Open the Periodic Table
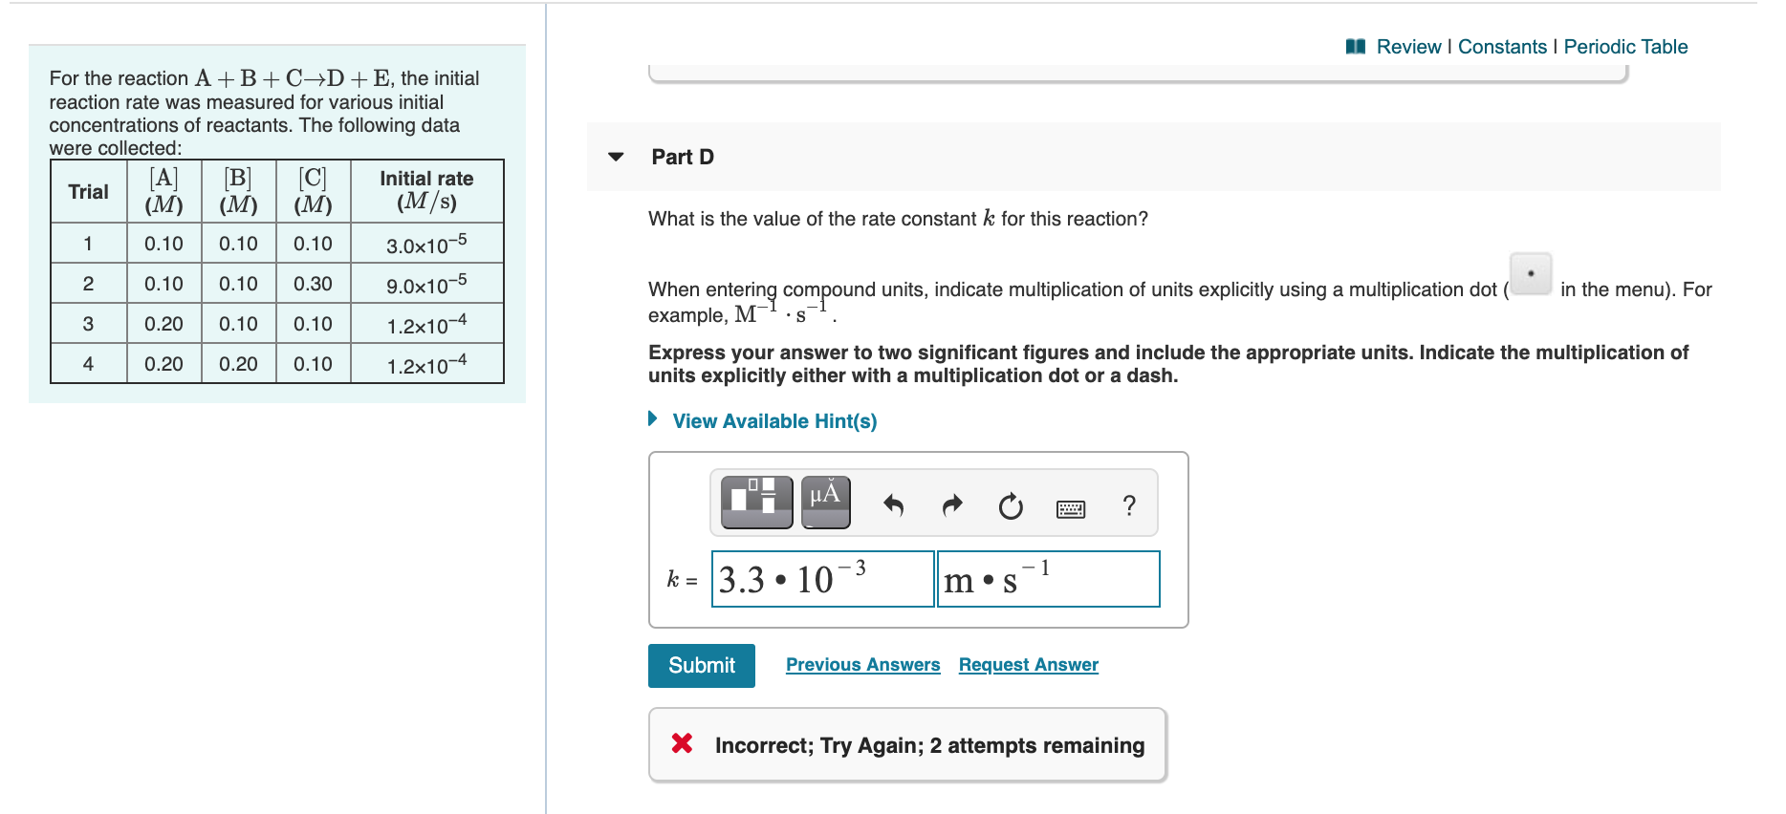 click(x=1625, y=46)
